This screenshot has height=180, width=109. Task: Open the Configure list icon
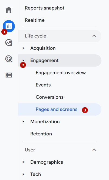[9, 75]
